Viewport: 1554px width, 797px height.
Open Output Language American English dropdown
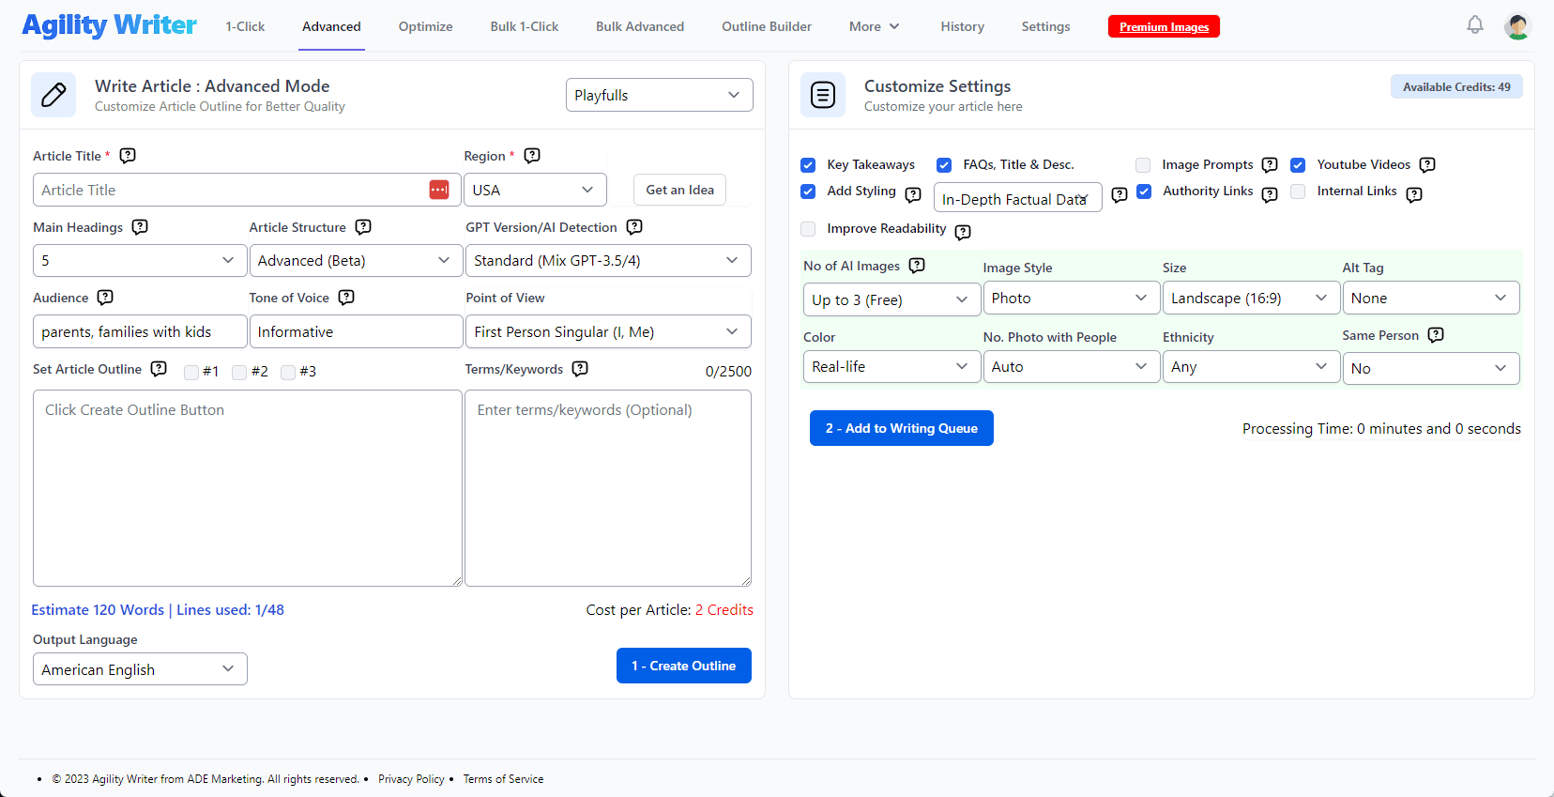[x=140, y=669]
